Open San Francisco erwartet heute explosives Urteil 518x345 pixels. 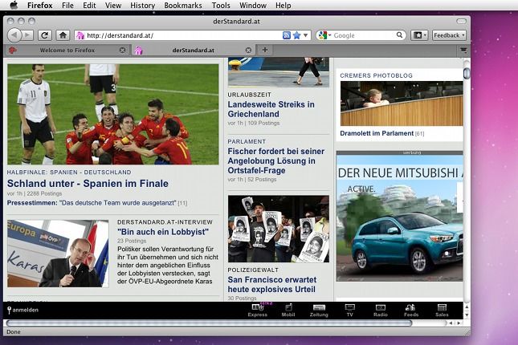272,284
